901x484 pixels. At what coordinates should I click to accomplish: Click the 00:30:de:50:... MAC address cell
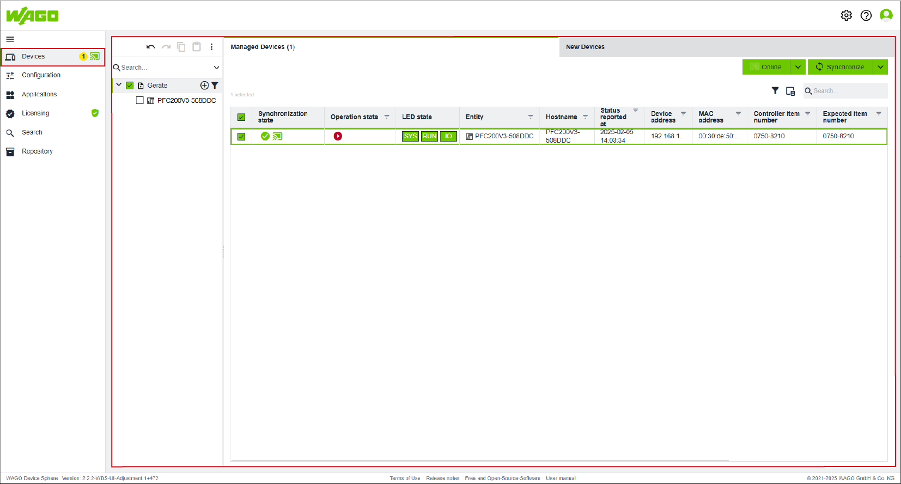[719, 136]
